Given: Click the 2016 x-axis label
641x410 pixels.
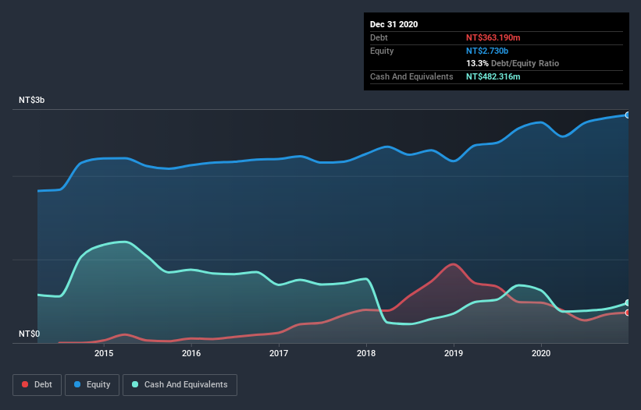Looking at the screenshot, I should click(x=191, y=353).
